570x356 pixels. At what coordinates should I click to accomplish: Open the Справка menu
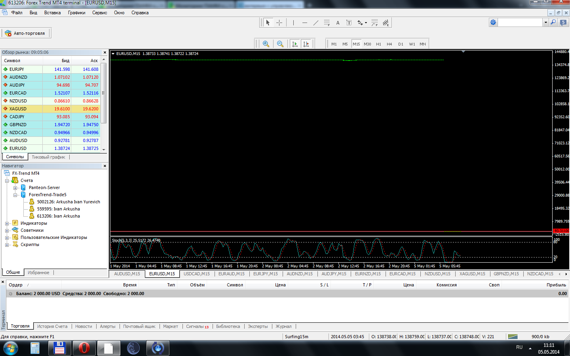tap(140, 13)
